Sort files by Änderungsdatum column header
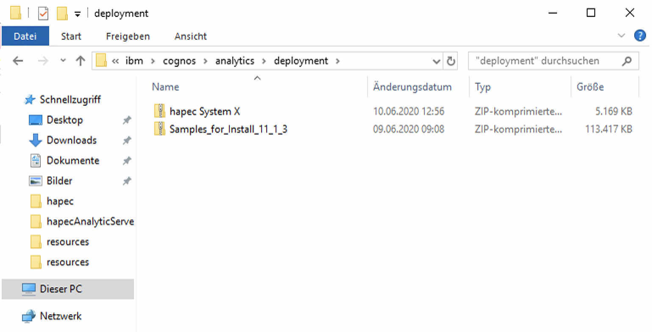This screenshot has height=332, width=652. click(412, 87)
